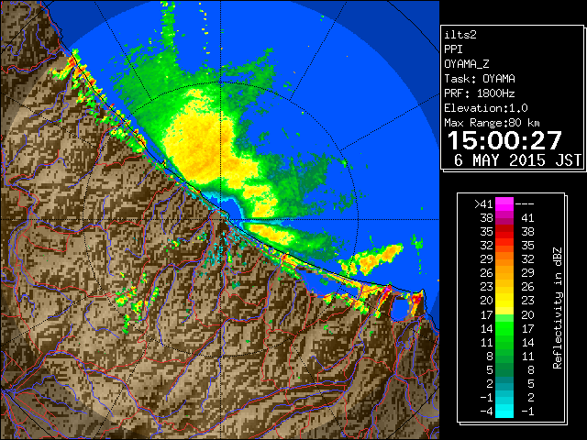Pick the magenta >41 dBZ legend color

[504, 204]
